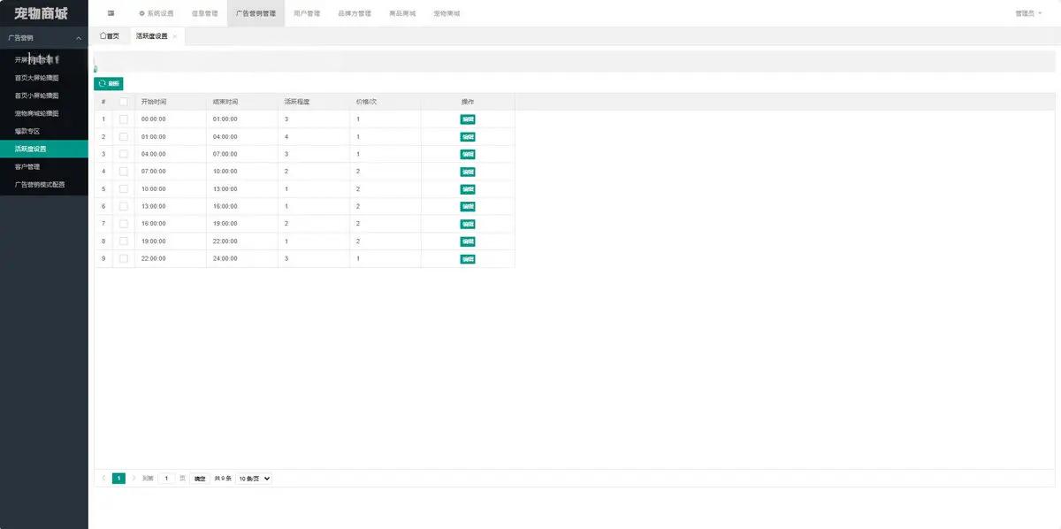The image size is (1061, 529).
Task: Click the 刷新 refresh button above table
Action: point(109,83)
